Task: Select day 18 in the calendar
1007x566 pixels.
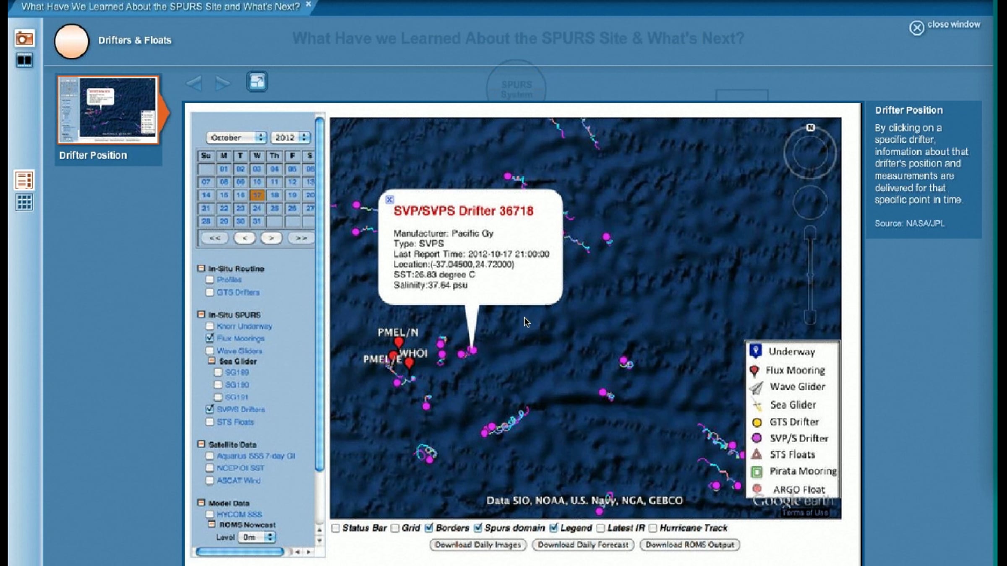Action: coord(275,195)
